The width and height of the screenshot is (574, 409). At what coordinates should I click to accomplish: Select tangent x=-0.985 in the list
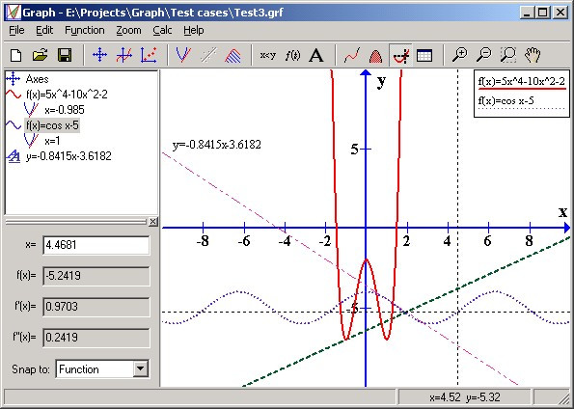point(65,110)
